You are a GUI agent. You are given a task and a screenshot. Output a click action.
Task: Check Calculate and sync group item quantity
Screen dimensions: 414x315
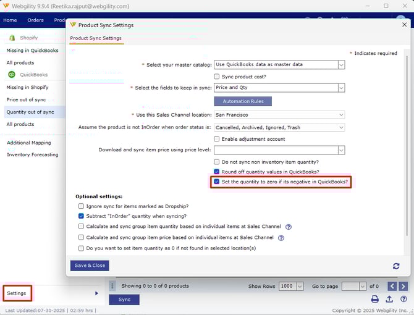click(x=81, y=226)
